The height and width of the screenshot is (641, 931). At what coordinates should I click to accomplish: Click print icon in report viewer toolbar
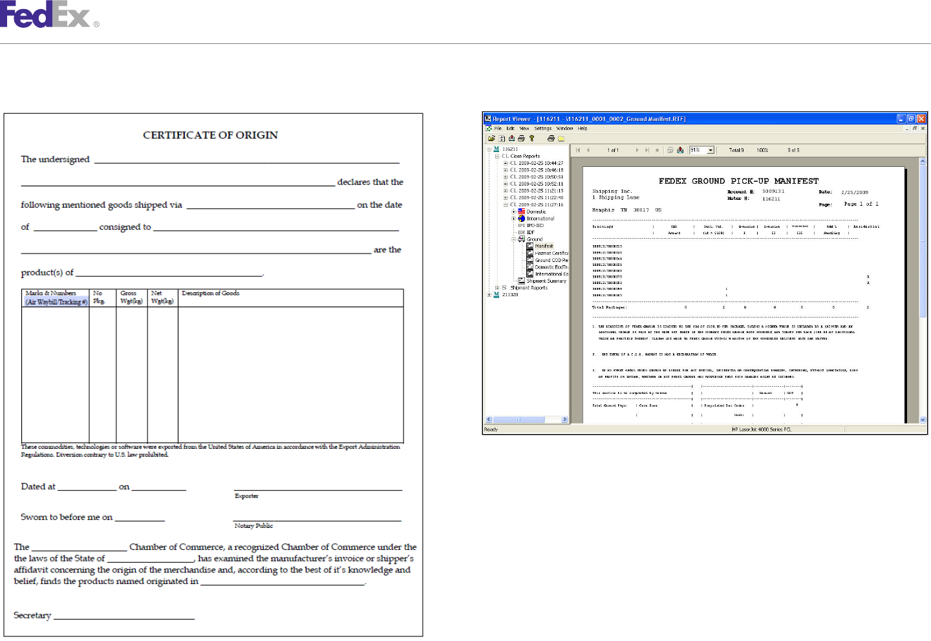pos(670,150)
